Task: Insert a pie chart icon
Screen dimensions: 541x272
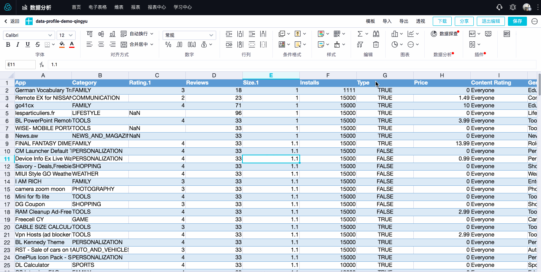Action: pyautogui.click(x=395, y=44)
